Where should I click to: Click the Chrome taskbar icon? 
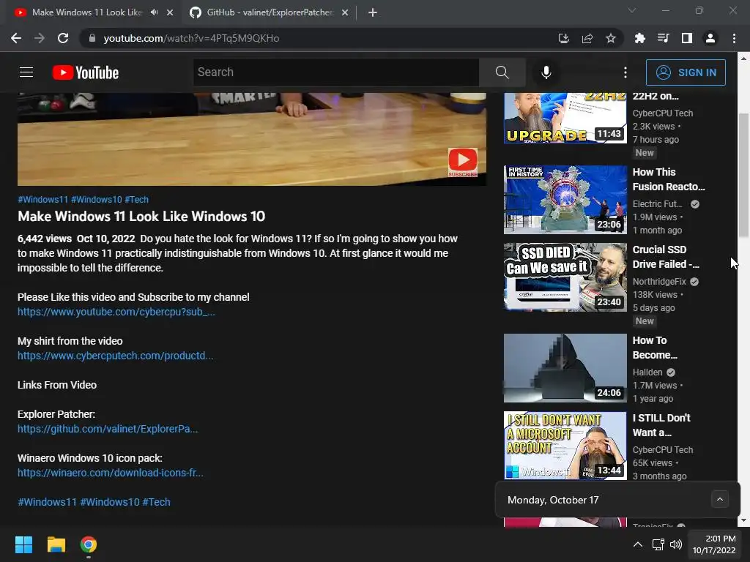coord(89,544)
